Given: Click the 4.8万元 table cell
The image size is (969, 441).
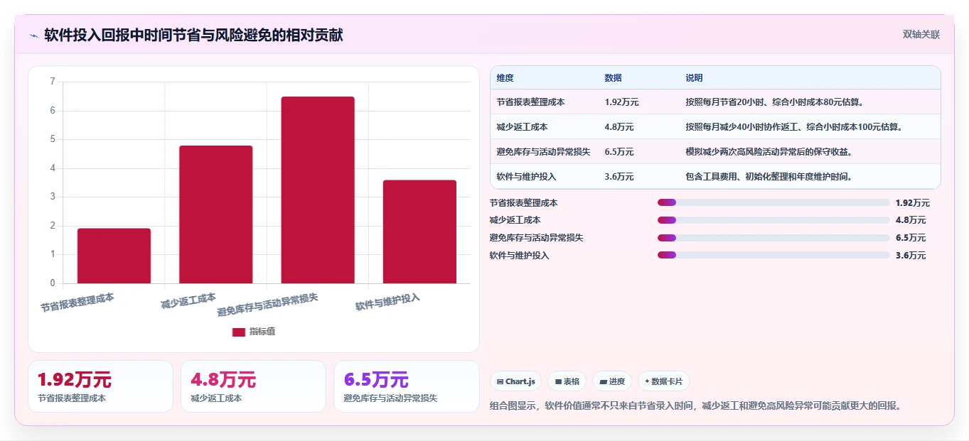Looking at the screenshot, I should click(619, 127).
